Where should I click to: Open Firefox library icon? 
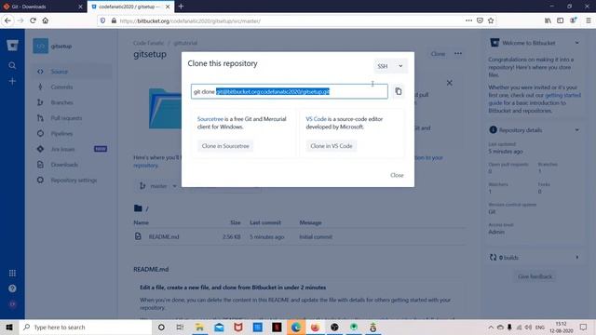click(x=548, y=20)
